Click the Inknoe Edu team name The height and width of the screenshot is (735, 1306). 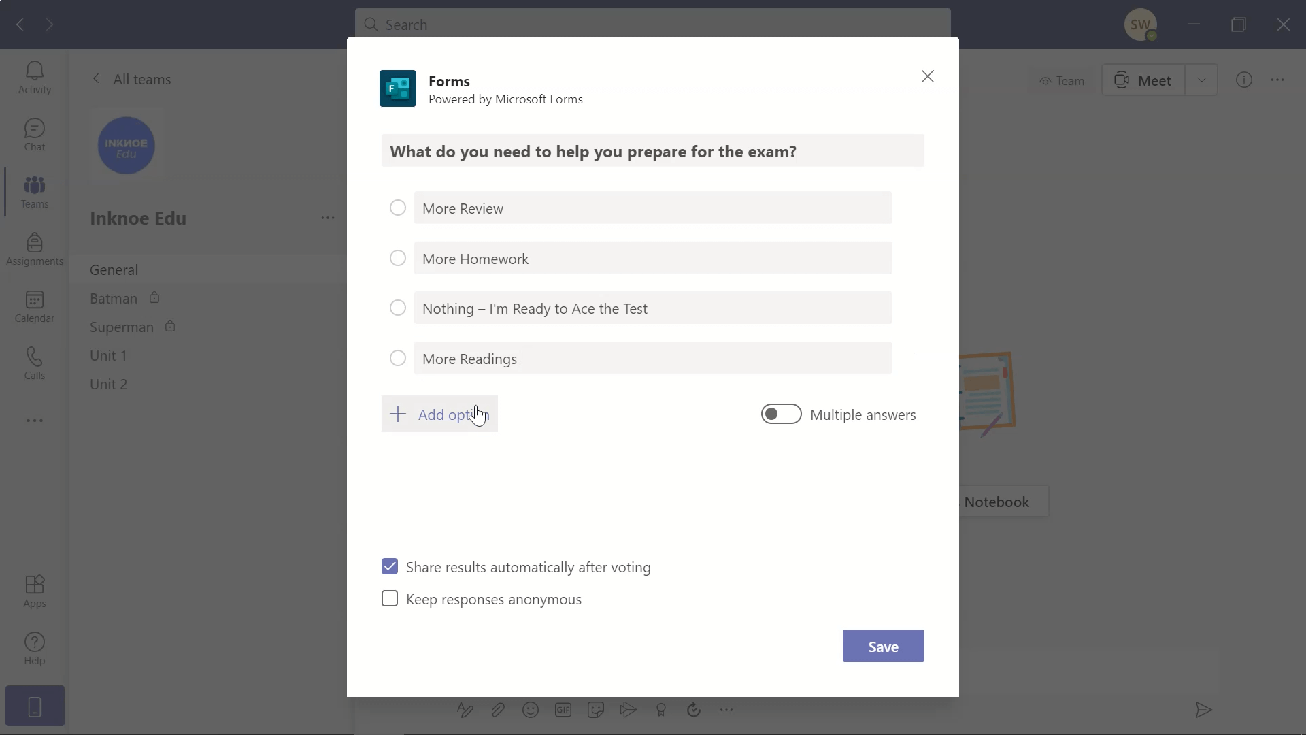pyautogui.click(x=138, y=217)
